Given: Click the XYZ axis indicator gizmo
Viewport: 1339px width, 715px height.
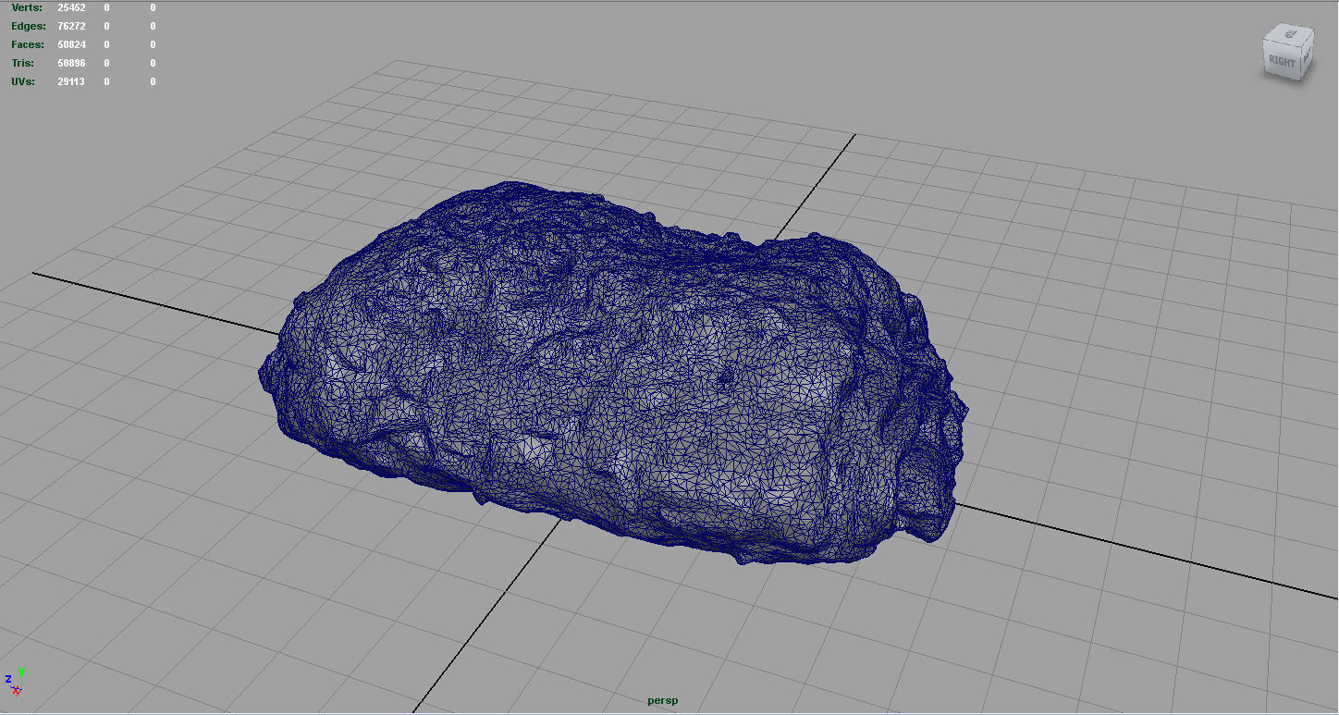Looking at the screenshot, I should coord(15,684).
